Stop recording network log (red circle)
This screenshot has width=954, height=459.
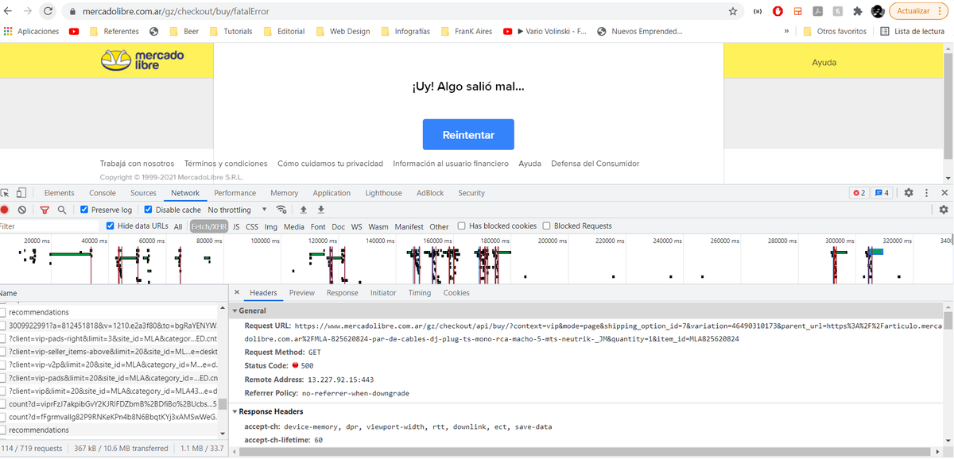5,210
